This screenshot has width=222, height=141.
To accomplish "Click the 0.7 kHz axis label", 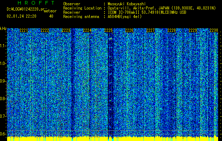I will click(x=3, y=116).
